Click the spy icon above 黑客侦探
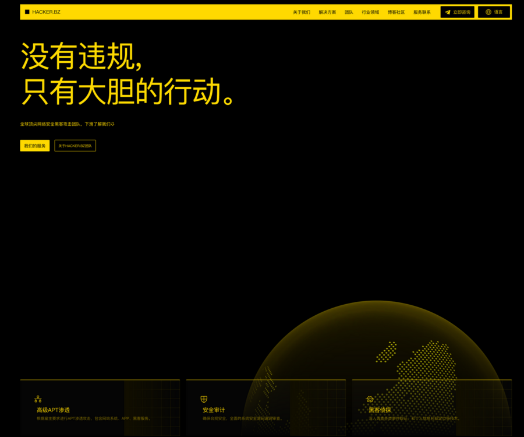This screenshot has height=437, width=524. tap(370, 399)
